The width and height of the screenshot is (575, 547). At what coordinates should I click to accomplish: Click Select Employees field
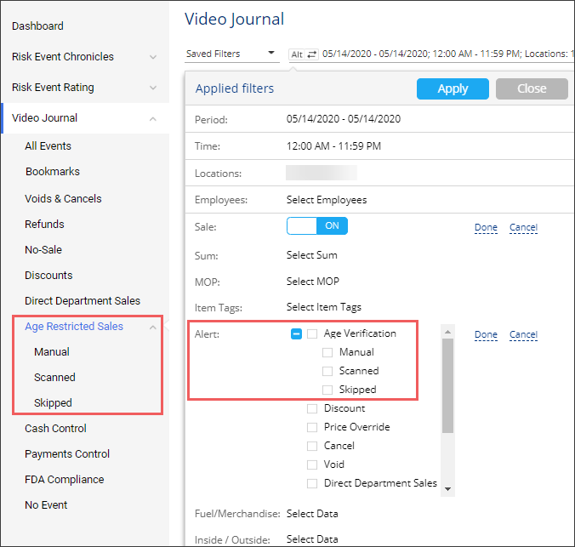coord(327,201)
